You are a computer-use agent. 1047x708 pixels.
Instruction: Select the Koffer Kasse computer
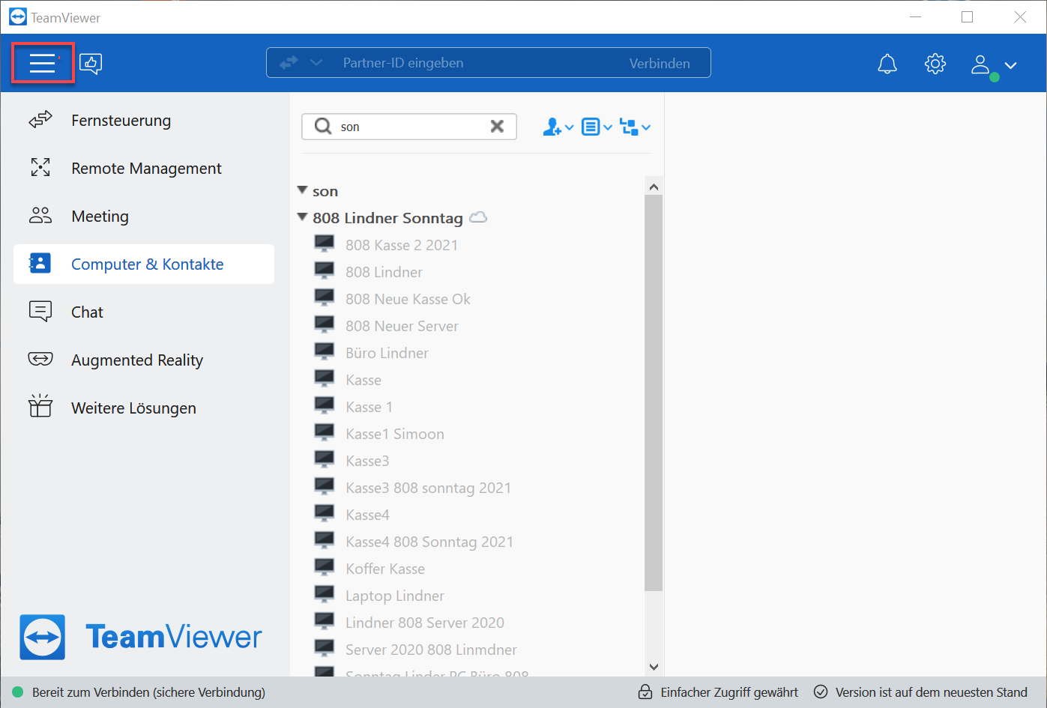coord(384,569)
